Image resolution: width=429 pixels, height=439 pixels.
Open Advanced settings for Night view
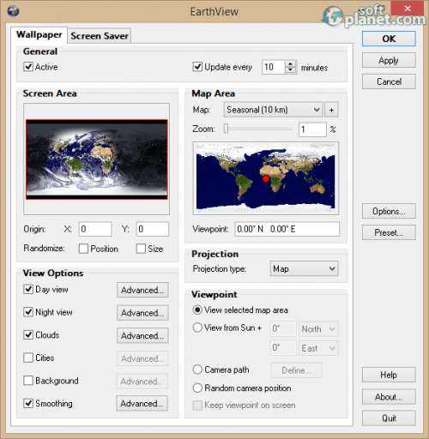point(142,313)
